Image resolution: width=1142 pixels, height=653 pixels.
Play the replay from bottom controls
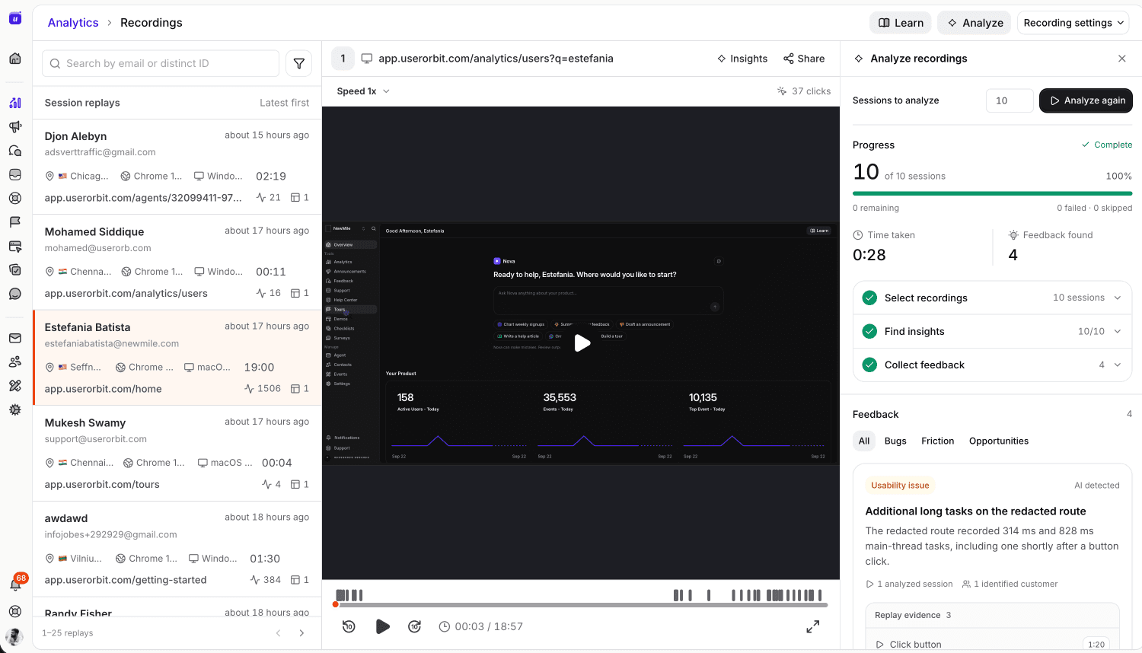[382, 626]
